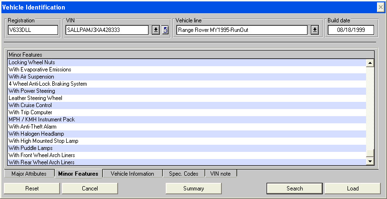Click into the Registration input field
Screen dimensions: 387x199
[33, 30]
